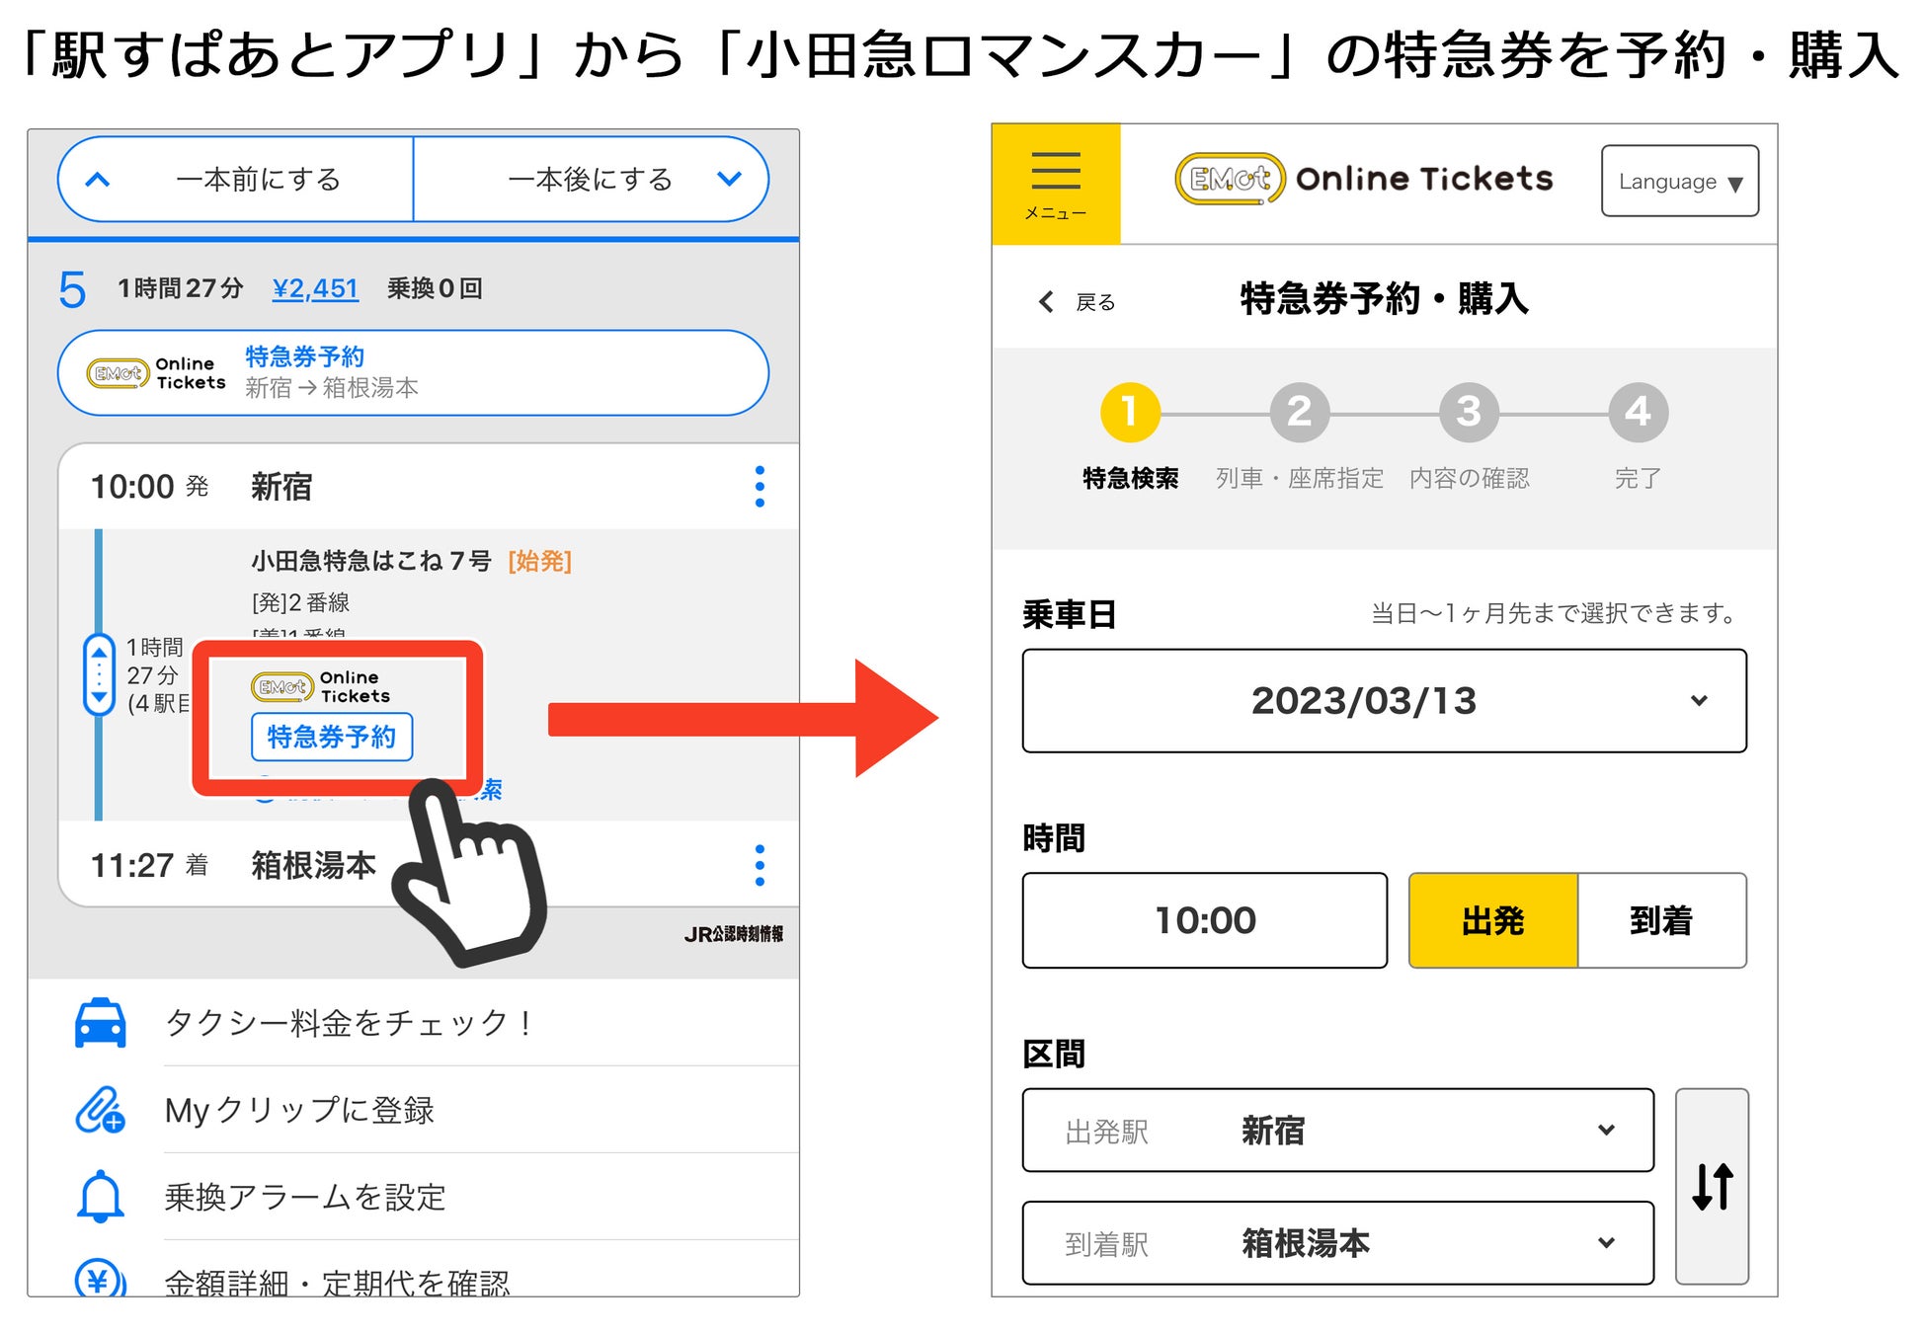Image resolution: width=1923 pixels, height=1333 pixels.
Task: Open three-dot menu next to 新宿 departure
Action: (x=759, y=487)
